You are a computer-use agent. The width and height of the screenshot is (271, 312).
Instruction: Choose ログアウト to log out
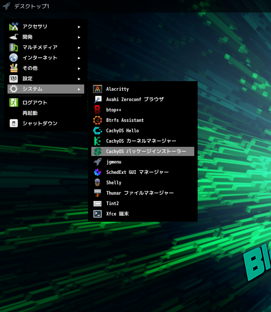(x=46, y=102)
